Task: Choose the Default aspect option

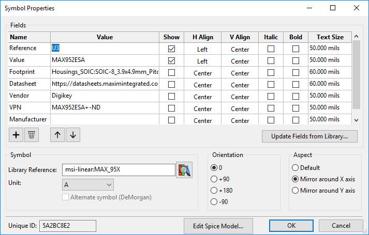Action: (x=296, y=168)
